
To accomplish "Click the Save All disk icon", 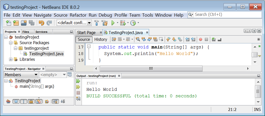I will 31,23.
